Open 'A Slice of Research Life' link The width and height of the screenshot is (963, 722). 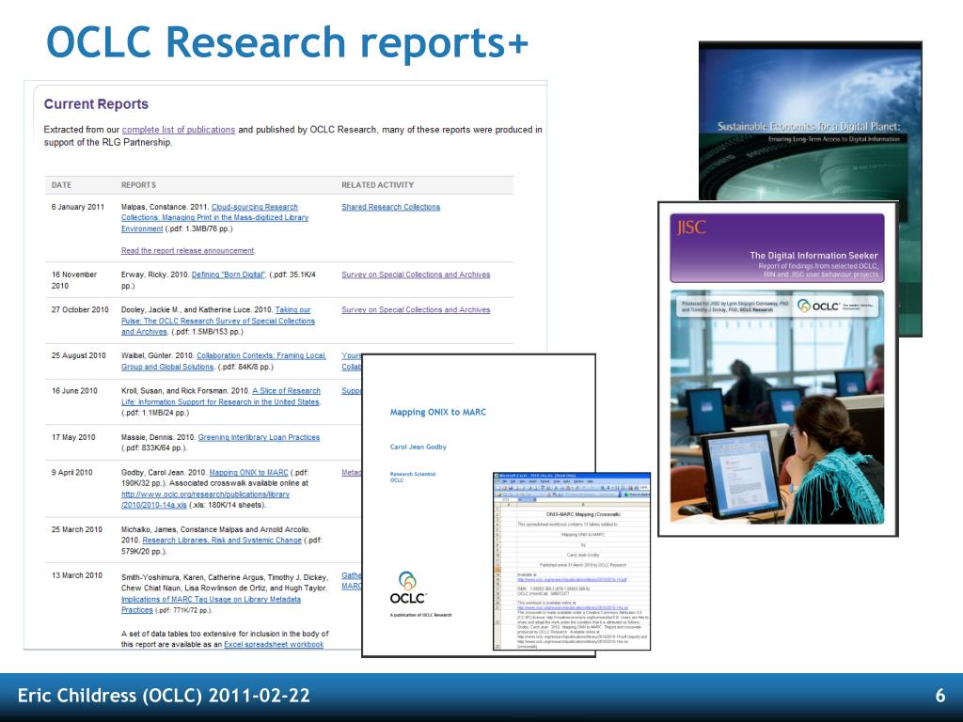pyautogui.click(x=221, y=396)
